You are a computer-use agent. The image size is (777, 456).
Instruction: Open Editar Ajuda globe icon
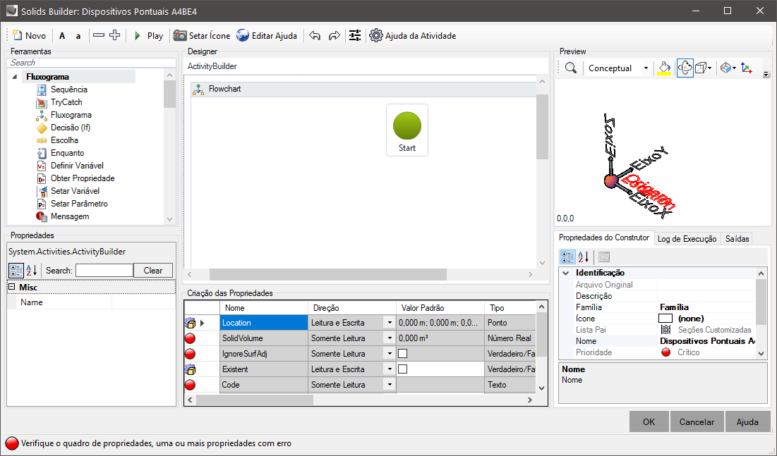(x=243, y=36)
